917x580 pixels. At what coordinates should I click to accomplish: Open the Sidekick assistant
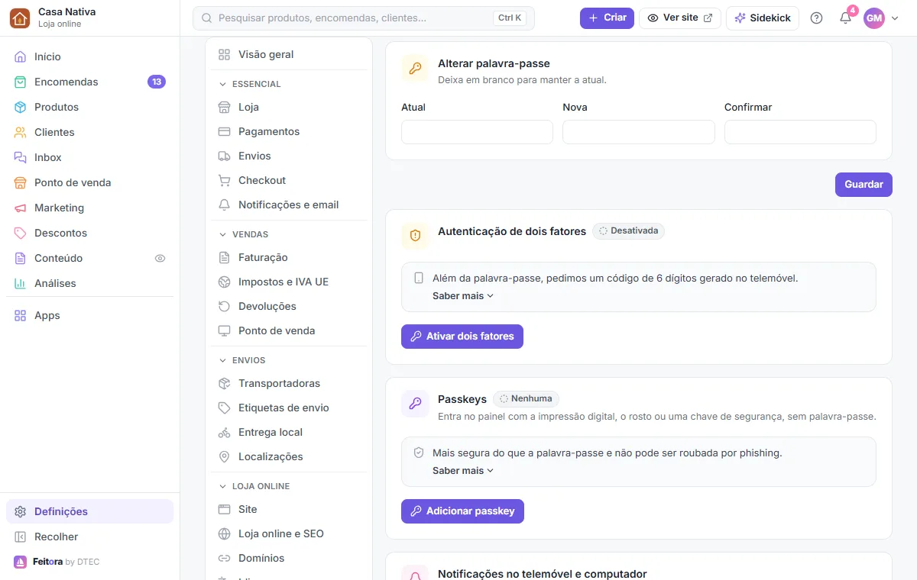(763, 18)
